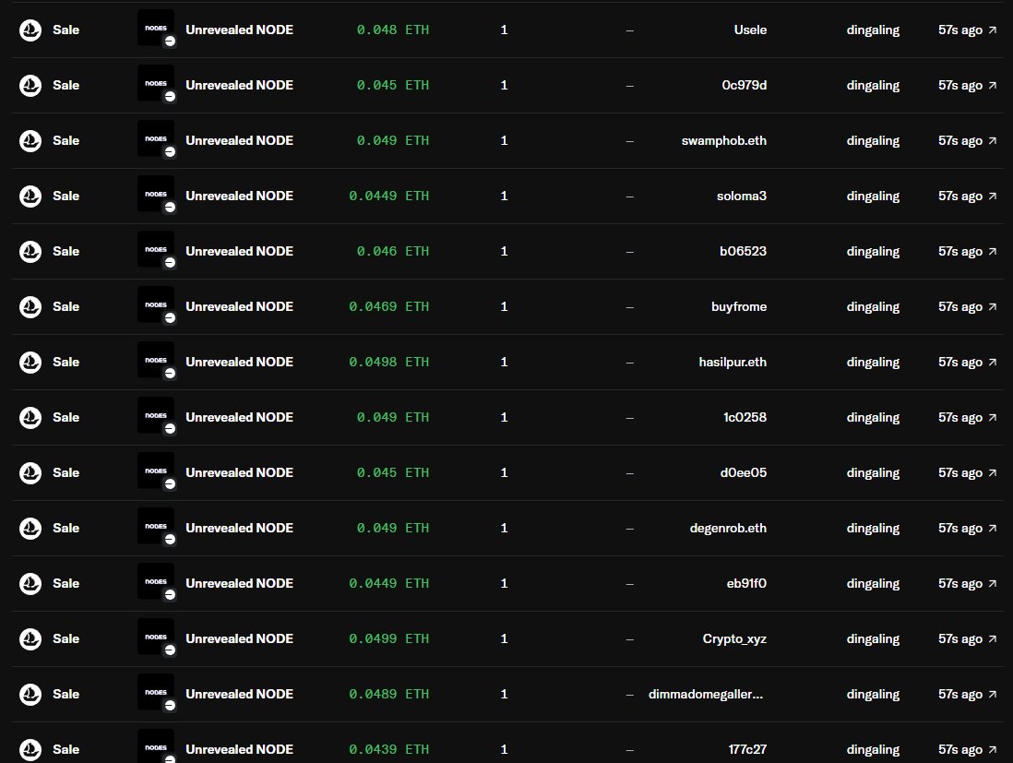Open the hasilpur.eth seller profile
Viewport: 1013px width, 763px height.
tap(733, 363)
